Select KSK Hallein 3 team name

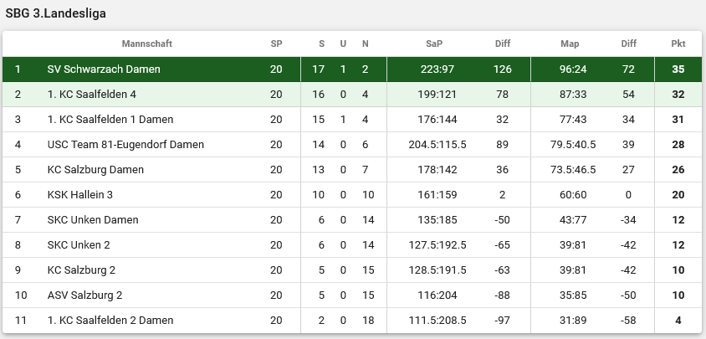click(80, 195)
